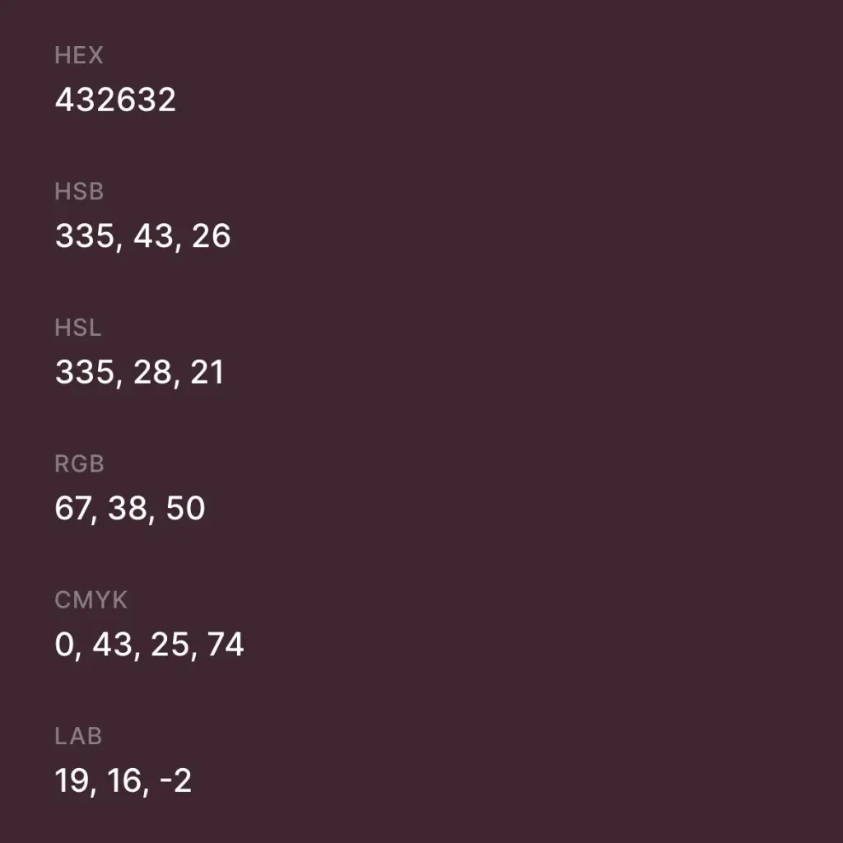Click the HEX value 432632
The image size is (843, 843).
coord(115,100)
